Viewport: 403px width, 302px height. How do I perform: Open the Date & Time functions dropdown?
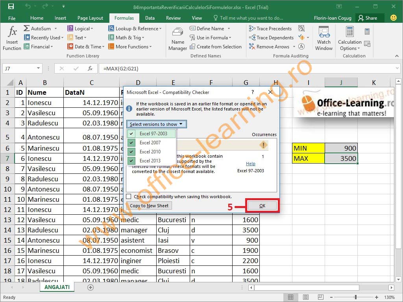tap(86, 46)
